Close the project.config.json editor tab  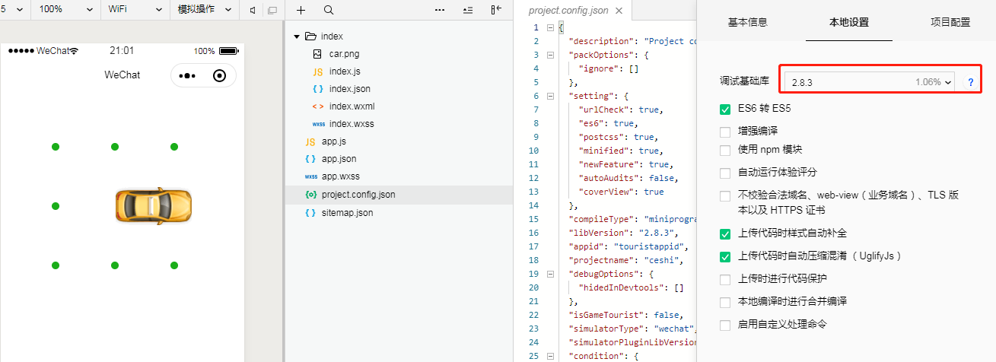pyautogui.click(x=619, y=11)
